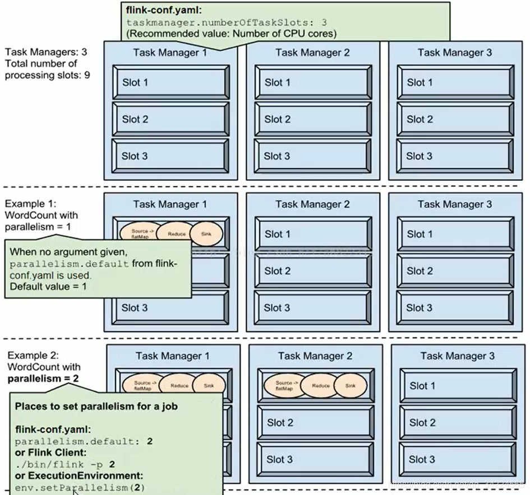
Task: Select Slot 3 in top-section Task Manager 2
Action: pyautogui.click(x=312, y=156)
